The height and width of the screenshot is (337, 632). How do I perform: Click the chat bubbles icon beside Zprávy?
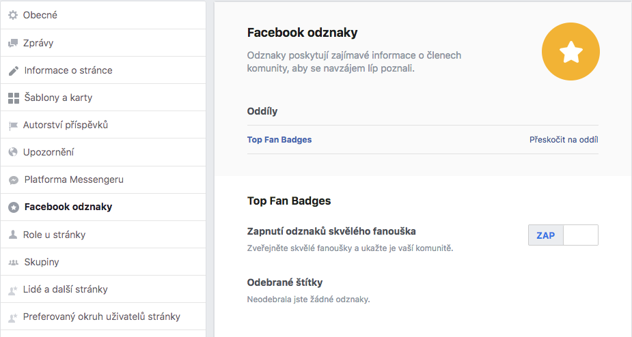click(13, 43)
